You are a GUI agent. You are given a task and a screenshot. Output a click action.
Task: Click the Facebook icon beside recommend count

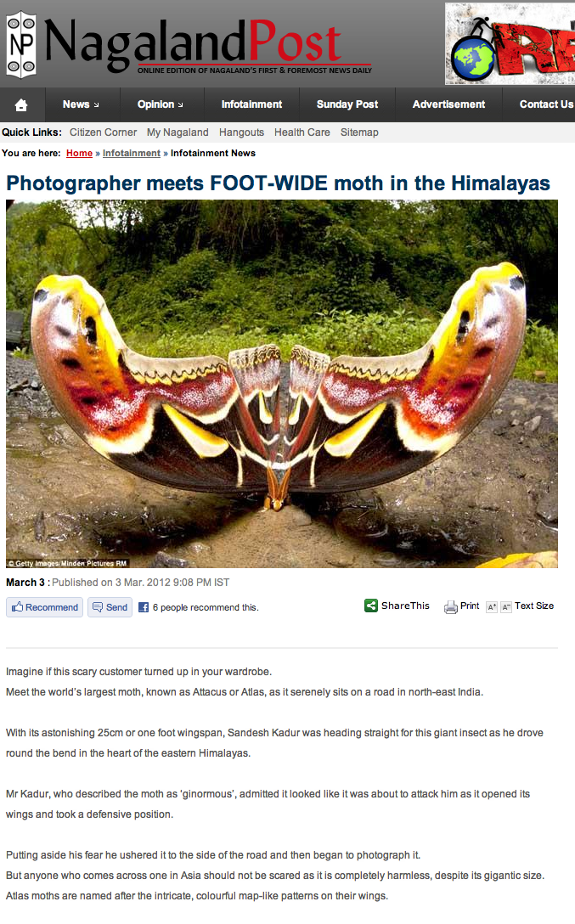click(x=144, y=607)
